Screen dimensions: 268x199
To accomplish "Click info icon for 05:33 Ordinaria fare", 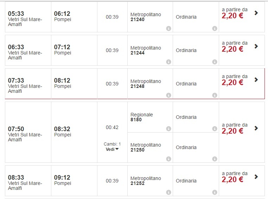I will coord(215,28).
